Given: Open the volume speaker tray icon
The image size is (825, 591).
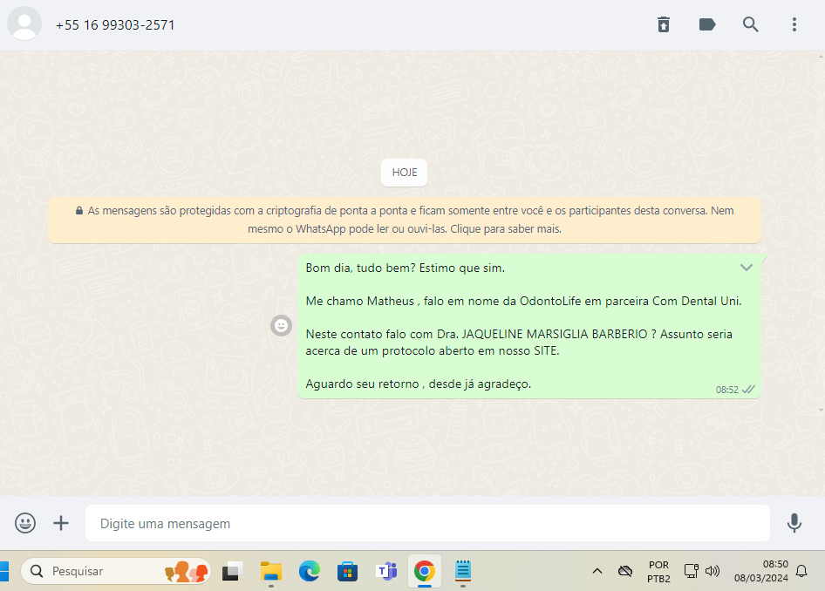Looking at the screenshot, I should pyautogui.click(x=712, y=571).
